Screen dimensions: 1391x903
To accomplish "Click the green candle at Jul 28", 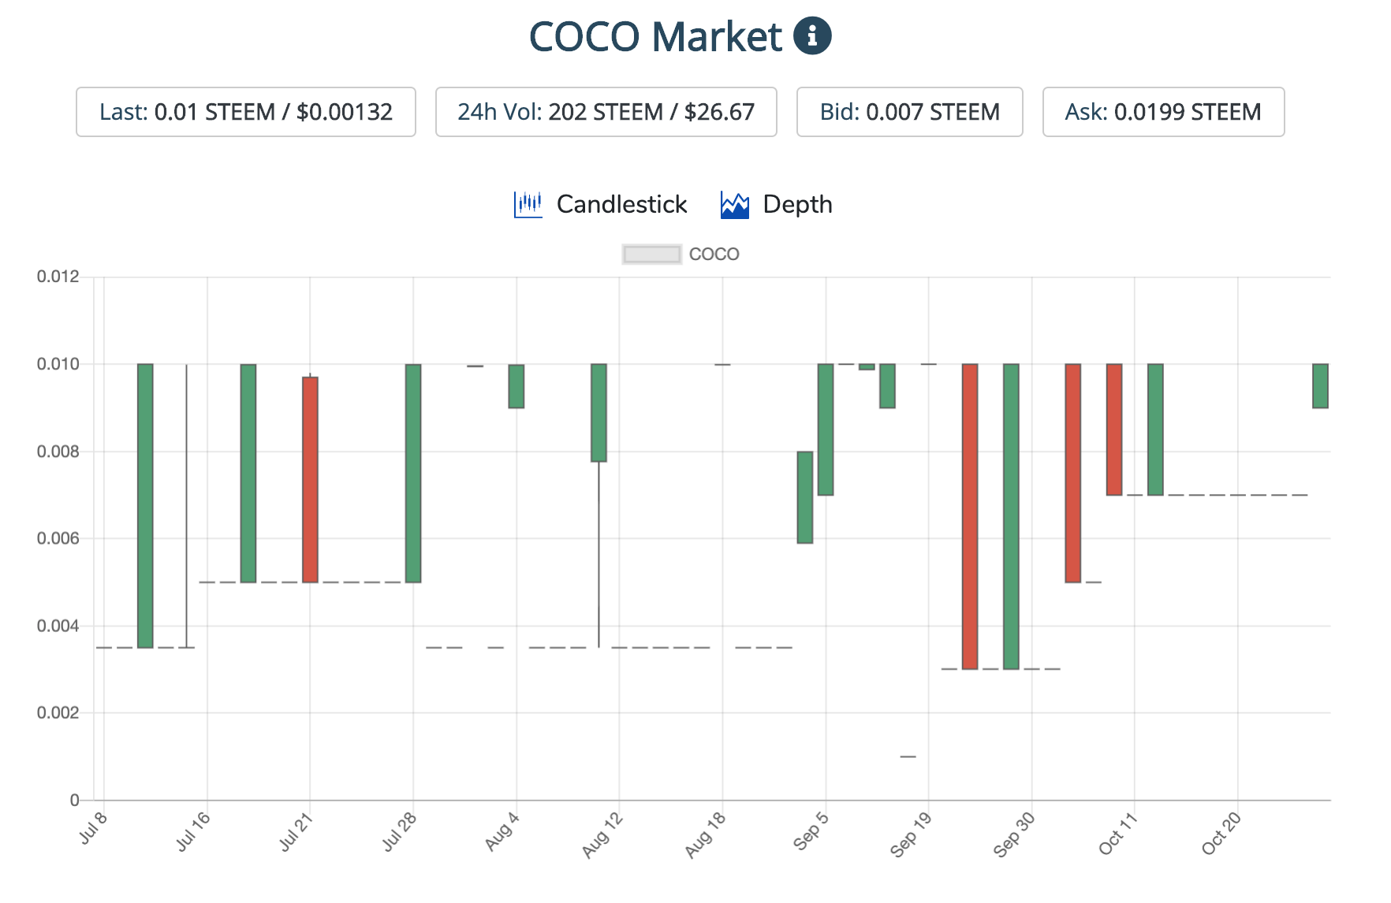I will [x=413, y=473].
